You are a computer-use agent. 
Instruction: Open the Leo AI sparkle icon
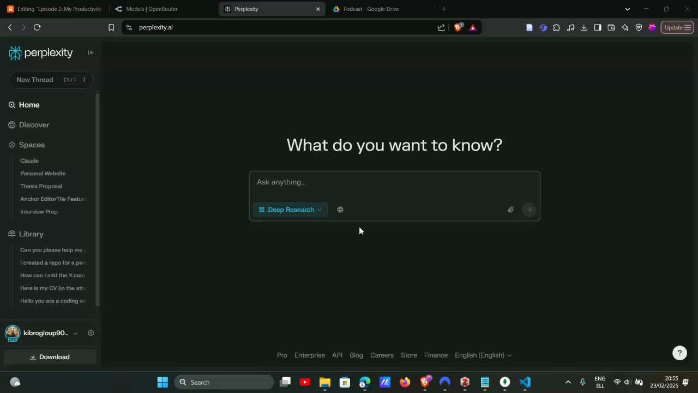click(x=625, y=27)
